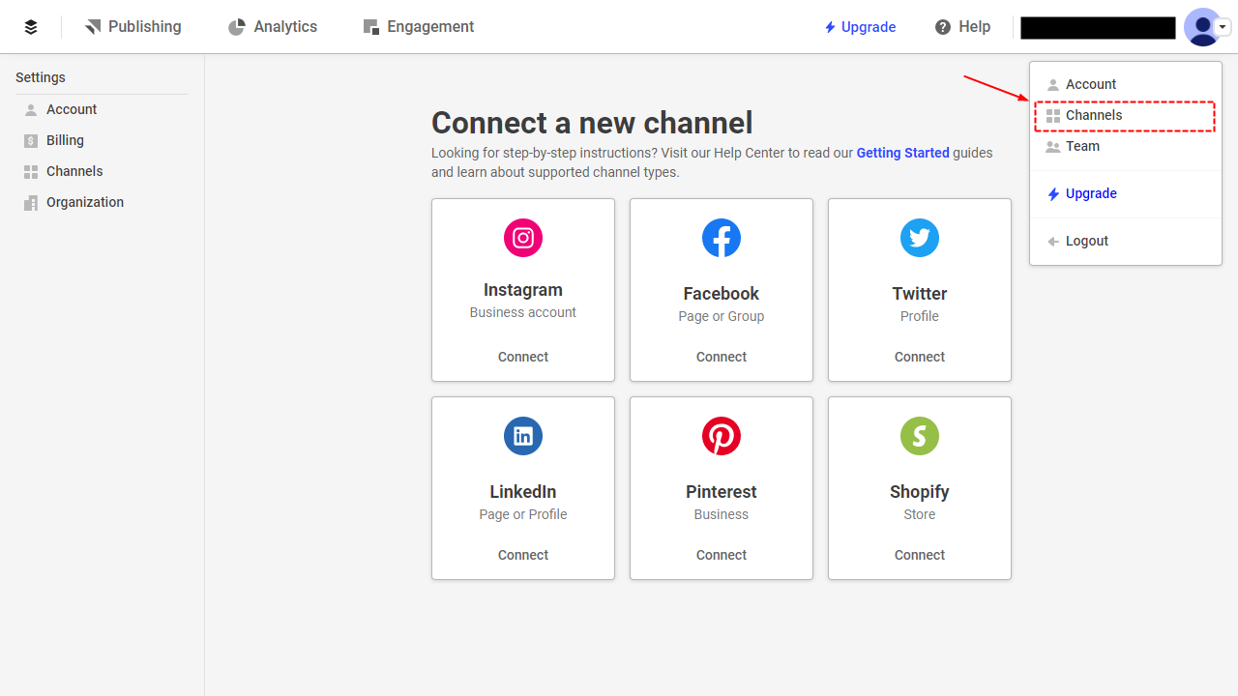The width and height of the screenshot is (1238, 696).
Task: Click the sidebar Account person icon
Action: (30, 110)
